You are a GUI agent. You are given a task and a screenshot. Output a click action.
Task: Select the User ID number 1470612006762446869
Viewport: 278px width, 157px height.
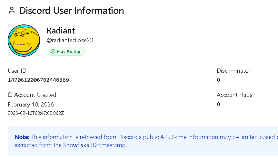(38, 80)
